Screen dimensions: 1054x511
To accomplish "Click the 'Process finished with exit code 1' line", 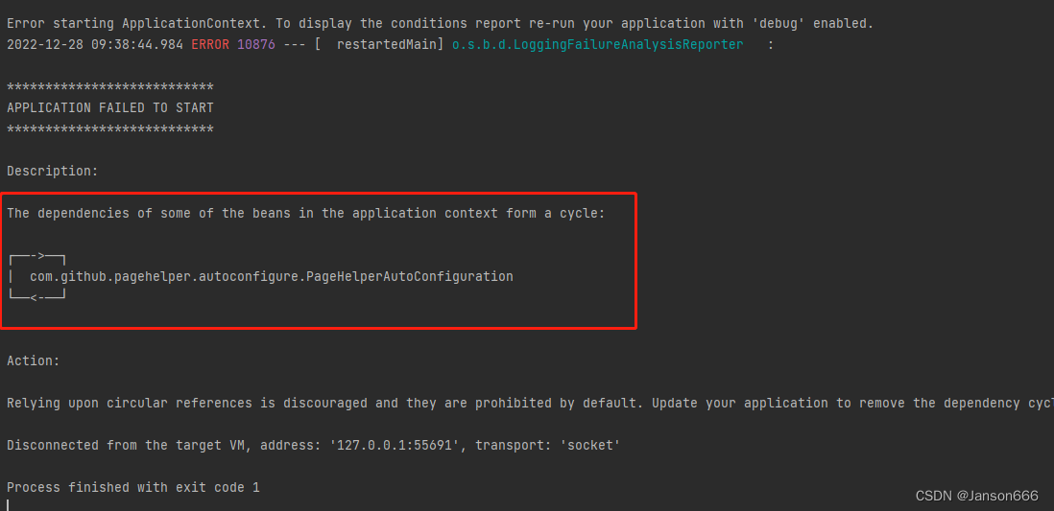I will point(133,487).
